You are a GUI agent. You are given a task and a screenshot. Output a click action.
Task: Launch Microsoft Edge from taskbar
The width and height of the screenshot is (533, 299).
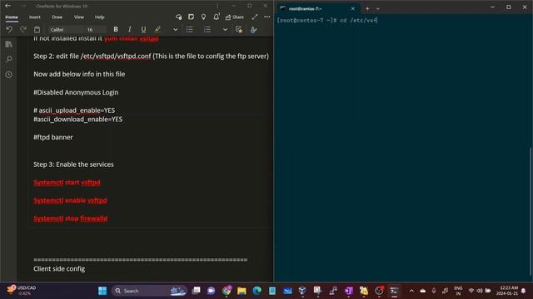[x=257, y=291]
